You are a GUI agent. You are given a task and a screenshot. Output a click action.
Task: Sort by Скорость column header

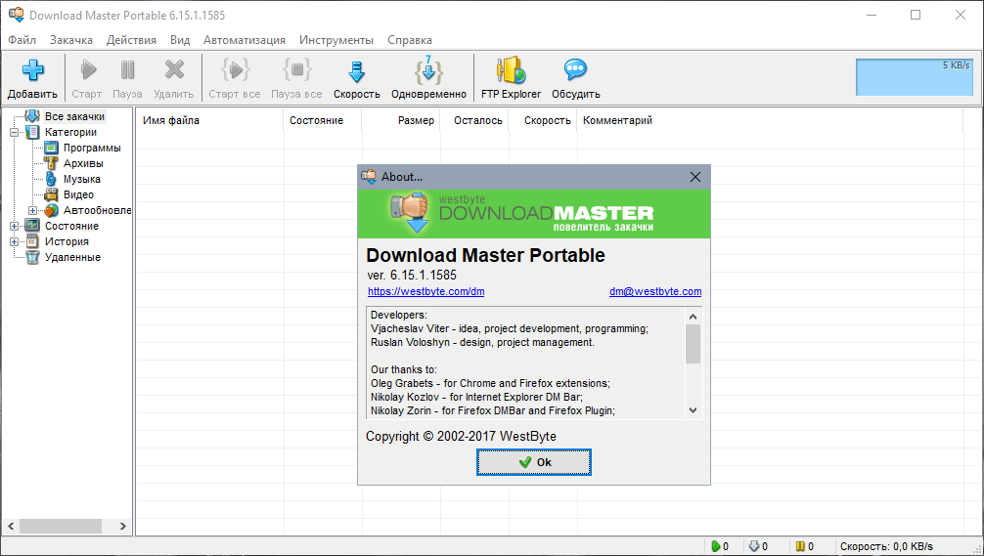pos(543,120)
